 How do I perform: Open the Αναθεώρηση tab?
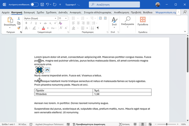click(x=121, y=12)
